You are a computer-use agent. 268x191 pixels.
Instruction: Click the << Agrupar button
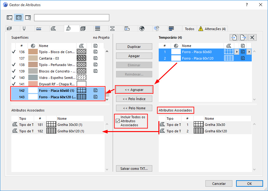click(134, 90)
